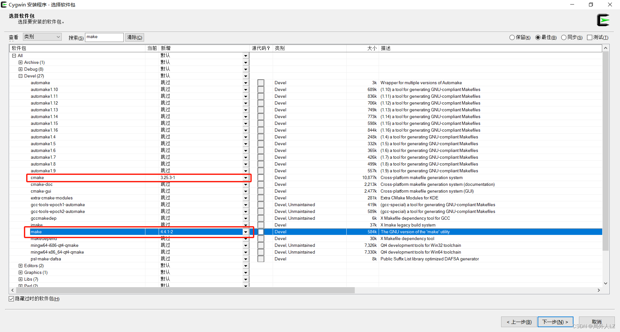This screenshot has height=332, width=620.
Task: Click the 大小 column header
Action: pos(363,48)
